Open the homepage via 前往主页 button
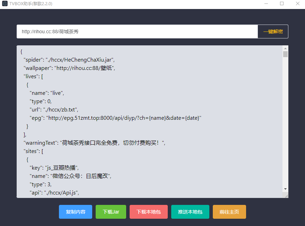This screenshot has height=226, width=305. tap(229, 212)
